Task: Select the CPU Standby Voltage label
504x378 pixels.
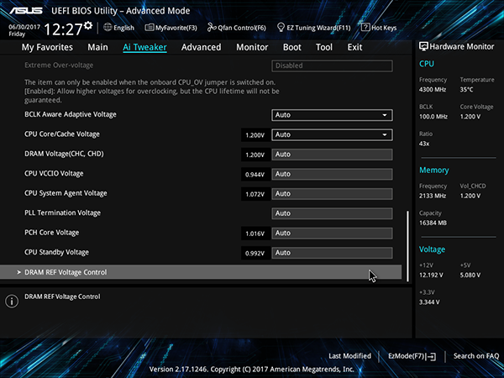Action: point(56,252)
